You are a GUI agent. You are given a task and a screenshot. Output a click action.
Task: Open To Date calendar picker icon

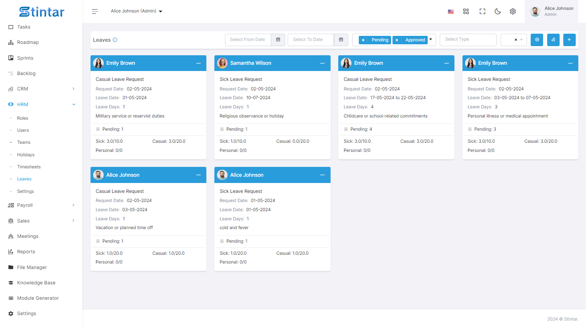(x=341, y=40)
